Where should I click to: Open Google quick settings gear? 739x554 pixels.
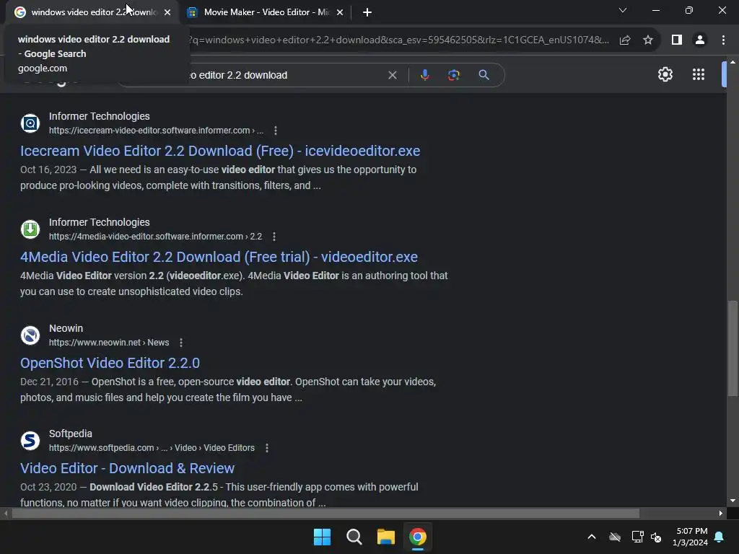tap(665, 74)
